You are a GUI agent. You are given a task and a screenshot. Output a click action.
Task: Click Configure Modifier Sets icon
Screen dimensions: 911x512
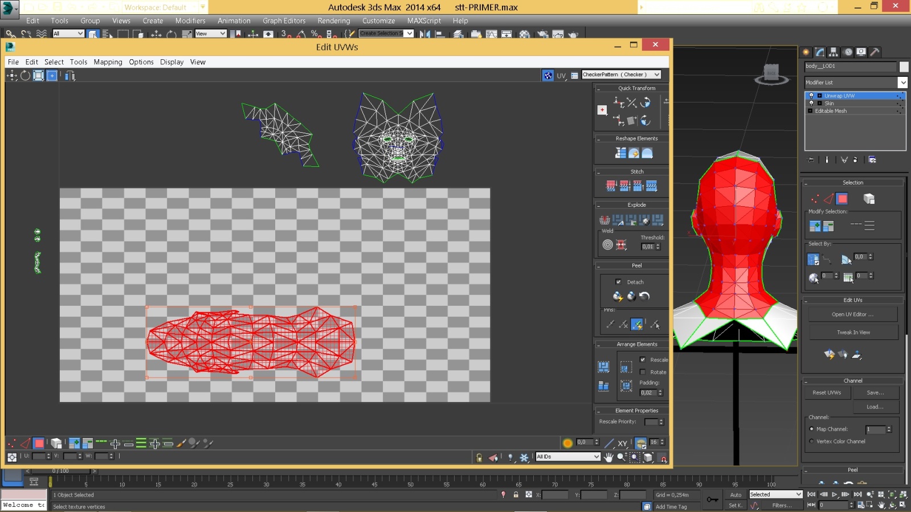(872, 160)
